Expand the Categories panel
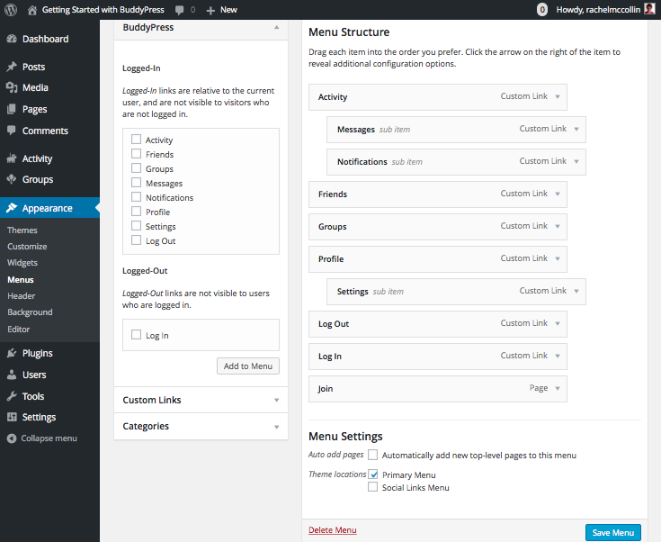661x542 pixels. pyautogui.click(x=277, y=427)
